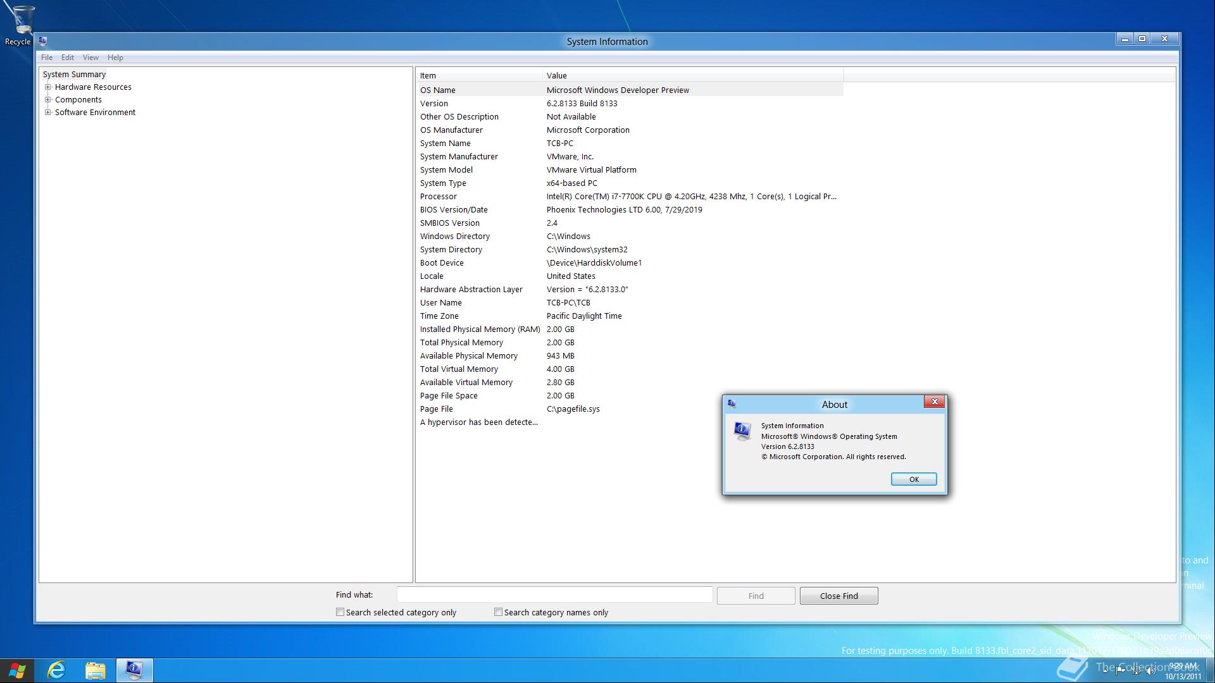The width and height of the screenshot is (1215, 683).
Task: Click the Close Find button
Action: (838, 596)
